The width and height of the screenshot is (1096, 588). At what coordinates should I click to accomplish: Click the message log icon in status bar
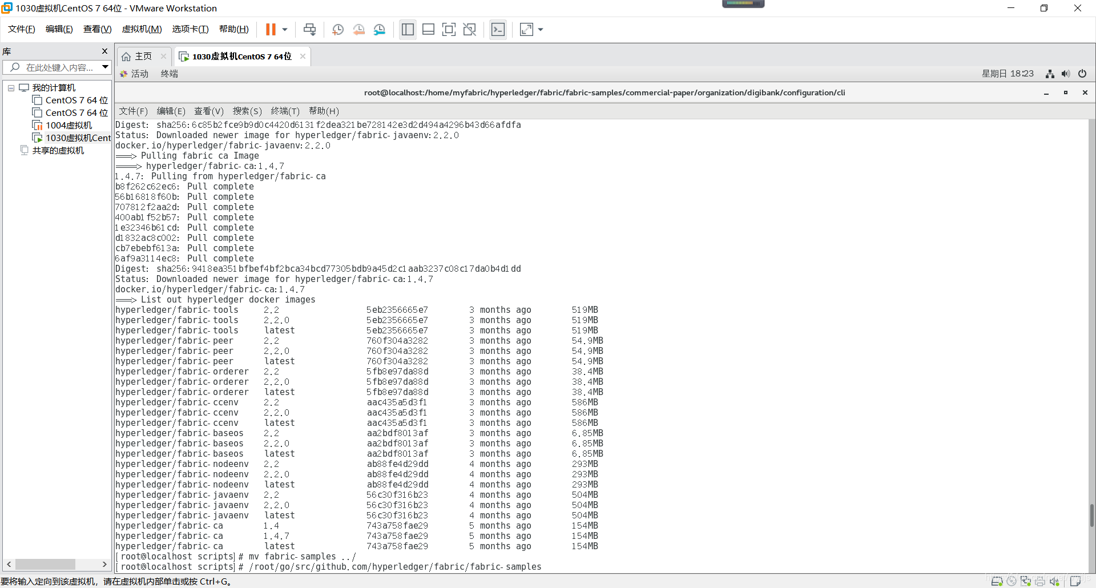click(x=1075, y=581)
